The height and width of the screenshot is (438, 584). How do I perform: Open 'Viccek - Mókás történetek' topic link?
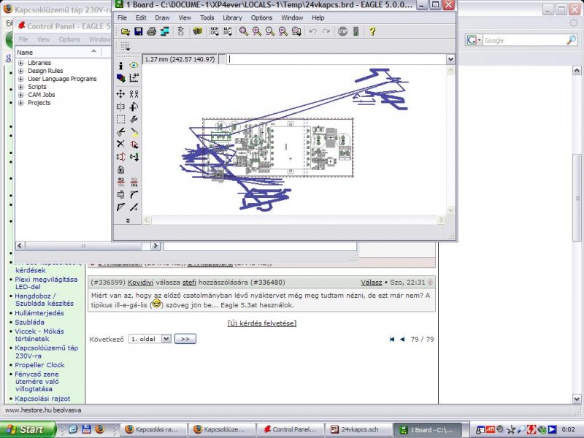point(39,335)
